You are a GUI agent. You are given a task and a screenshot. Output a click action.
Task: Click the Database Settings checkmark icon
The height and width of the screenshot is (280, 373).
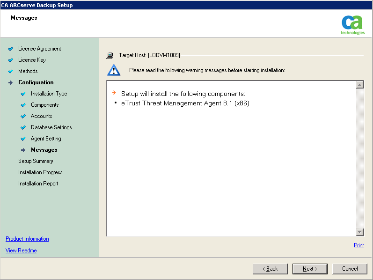point(23,127)
